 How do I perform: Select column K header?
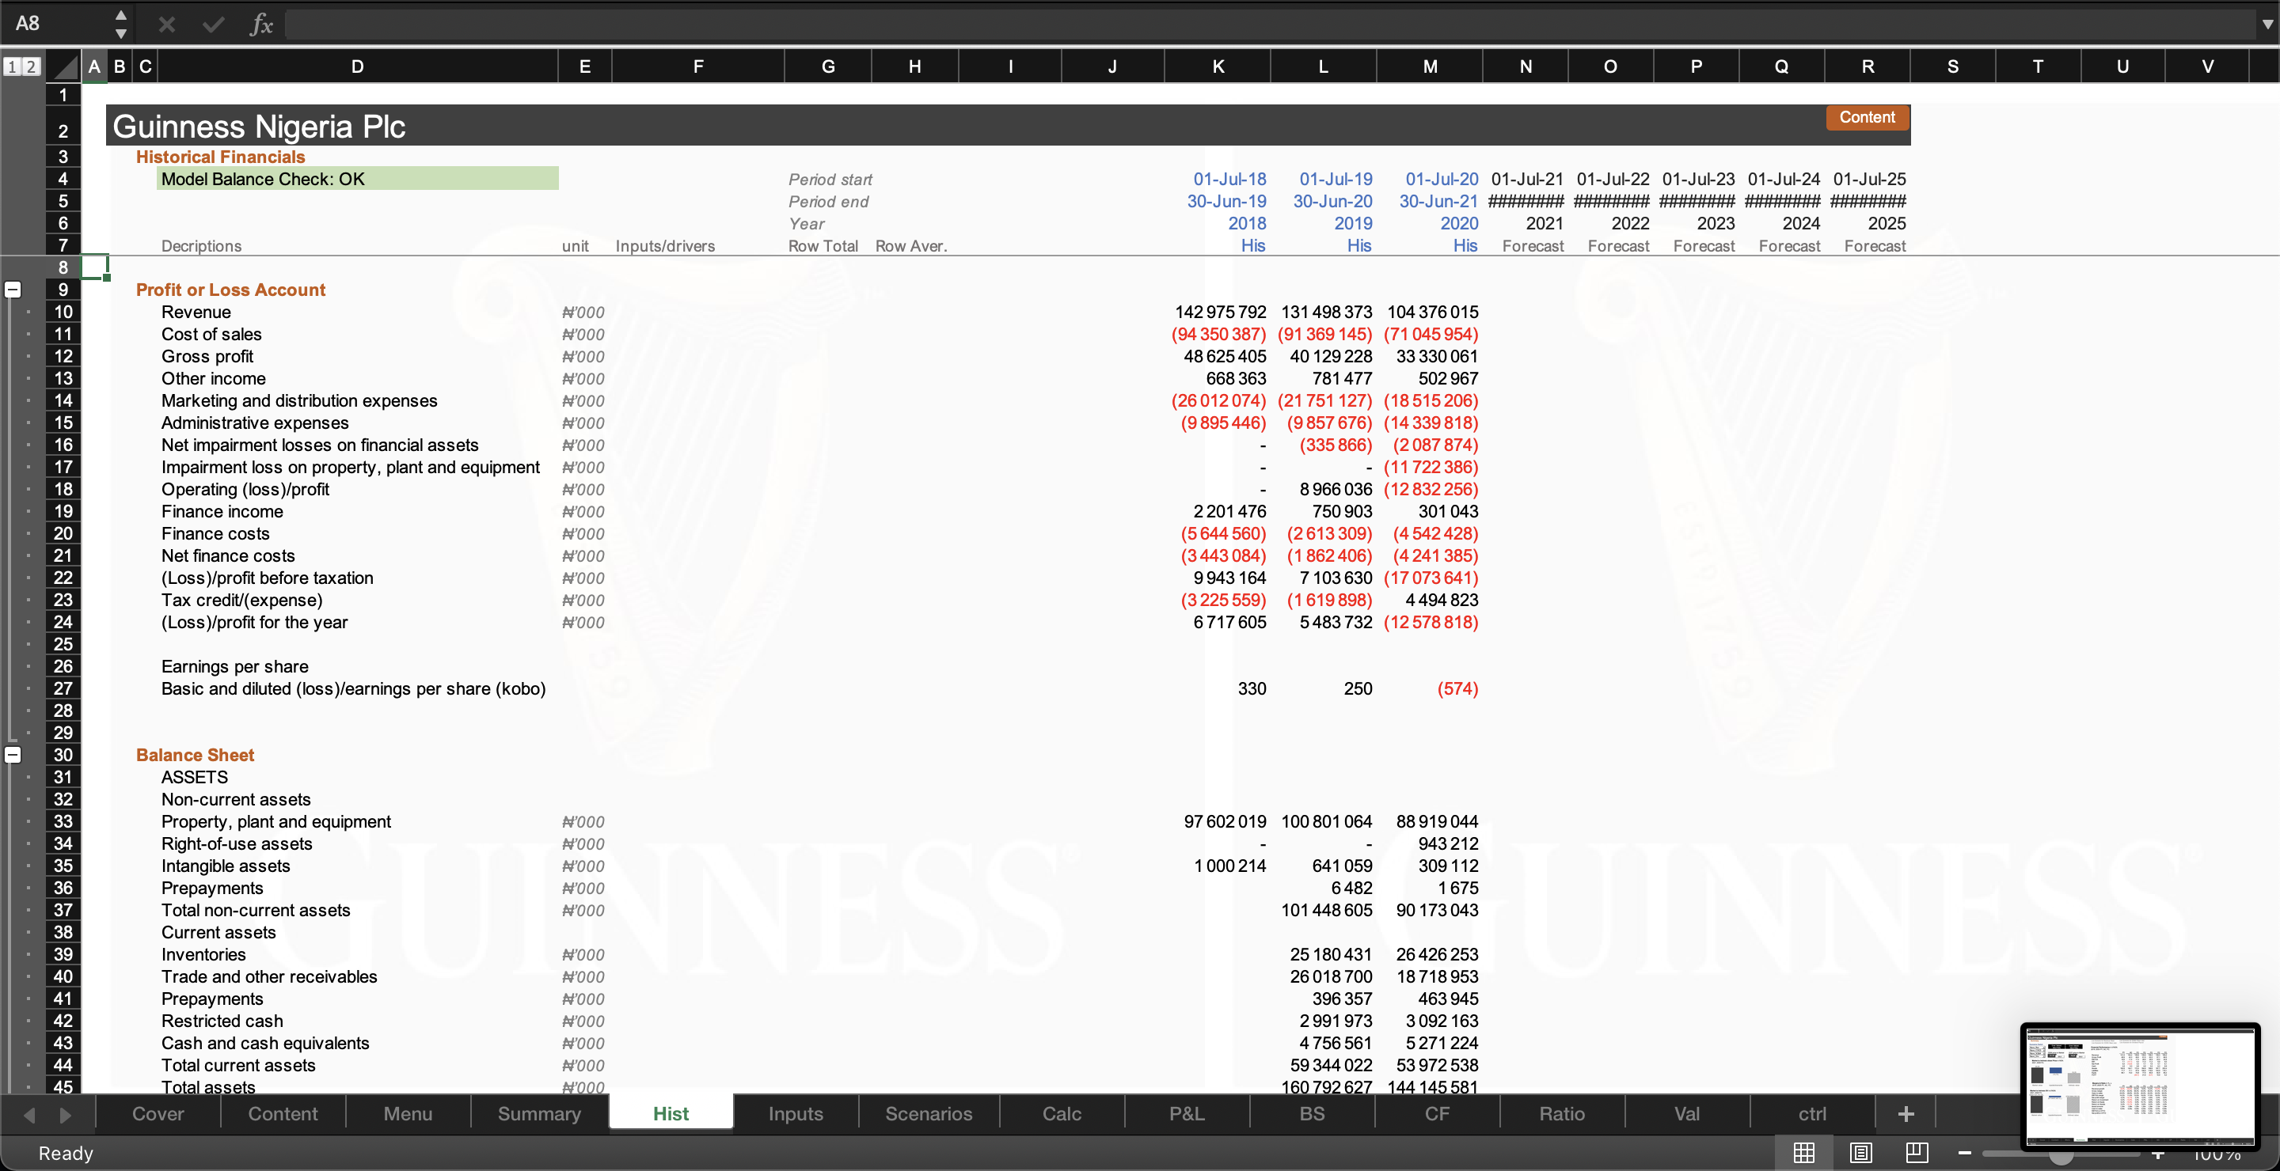click(1218, 66)
